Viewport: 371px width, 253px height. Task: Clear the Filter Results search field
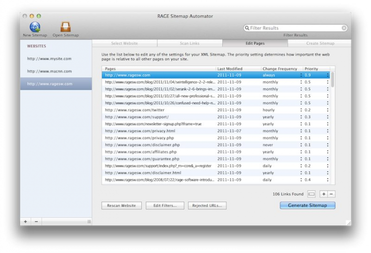tap(344, 28)
